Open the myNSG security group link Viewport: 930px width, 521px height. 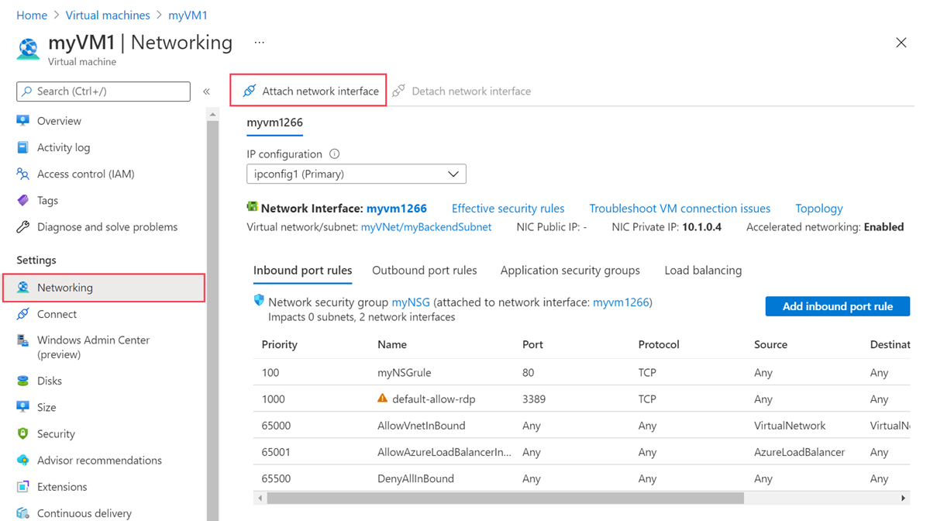411,302
